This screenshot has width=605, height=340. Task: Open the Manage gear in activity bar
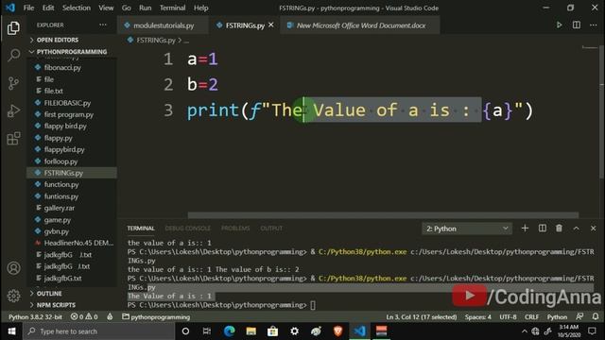pyautogui.click(x=13, y=296)
